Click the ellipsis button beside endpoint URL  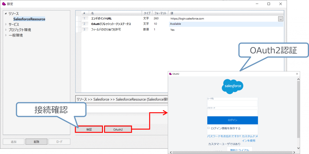click(280, 19)
